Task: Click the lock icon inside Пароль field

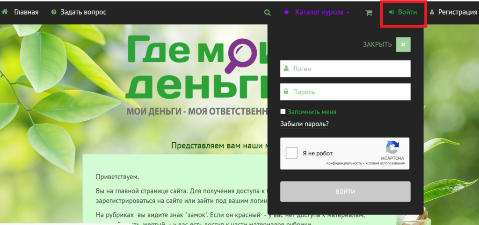Action: click(286, 91)
